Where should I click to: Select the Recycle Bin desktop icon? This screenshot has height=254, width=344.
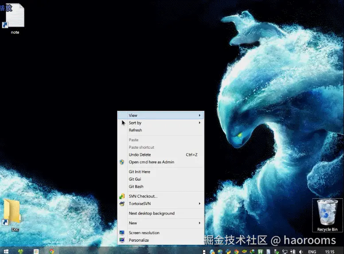pos(327,215)
